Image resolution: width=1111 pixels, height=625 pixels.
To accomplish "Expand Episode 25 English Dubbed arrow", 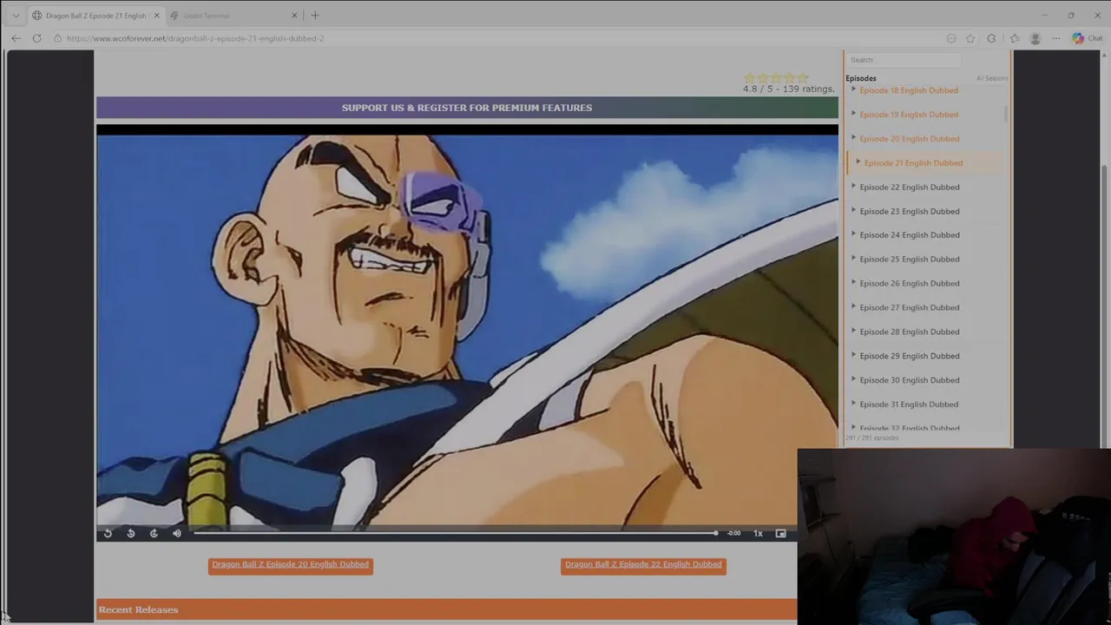I will click(x=853, y=259).
